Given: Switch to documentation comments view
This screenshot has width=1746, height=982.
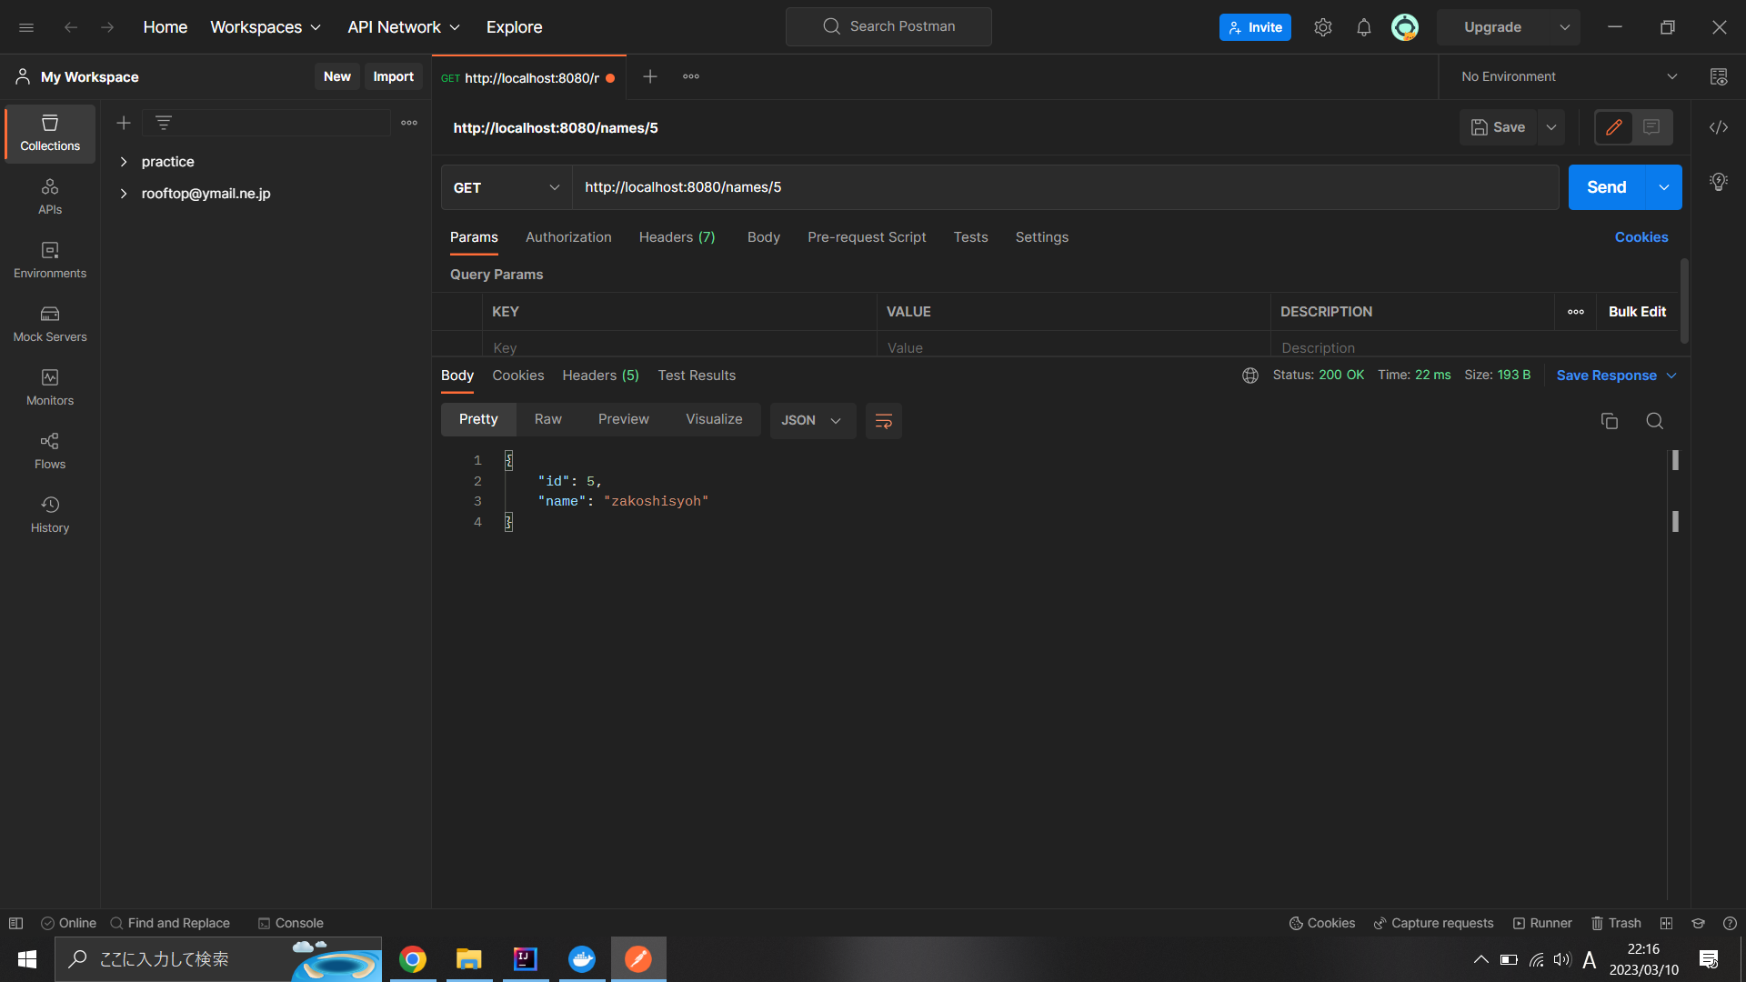Looking at the screenshot, I should pos(1652,127).
